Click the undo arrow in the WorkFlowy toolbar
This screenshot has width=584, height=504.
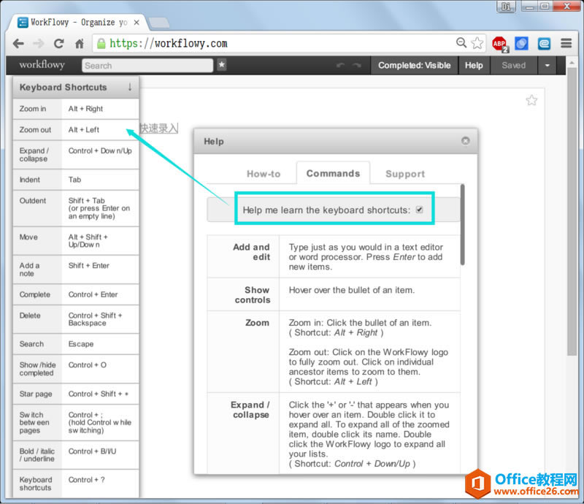point(340,65)
